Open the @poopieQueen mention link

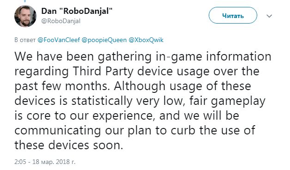coord(104,40)
